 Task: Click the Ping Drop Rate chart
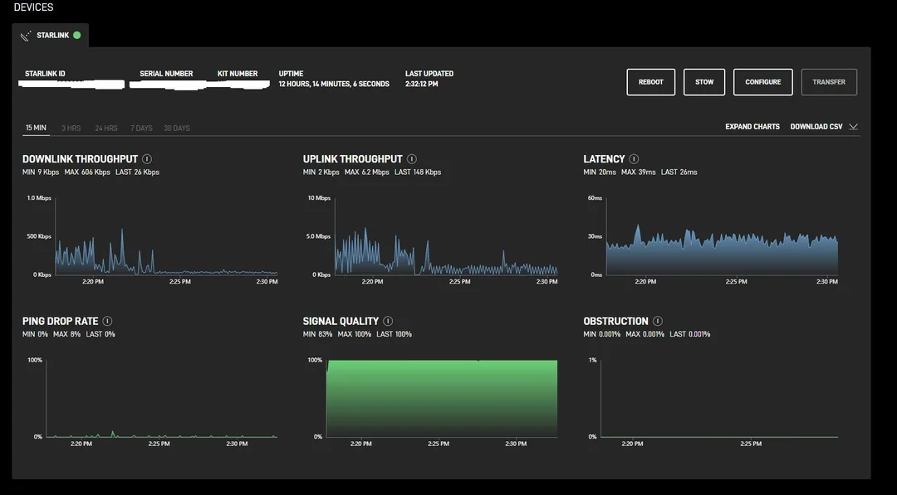(162, 399)
